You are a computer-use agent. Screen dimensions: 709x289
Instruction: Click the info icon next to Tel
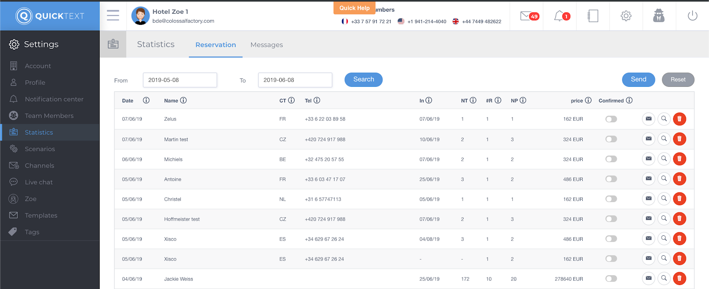[x=317, y=101]
